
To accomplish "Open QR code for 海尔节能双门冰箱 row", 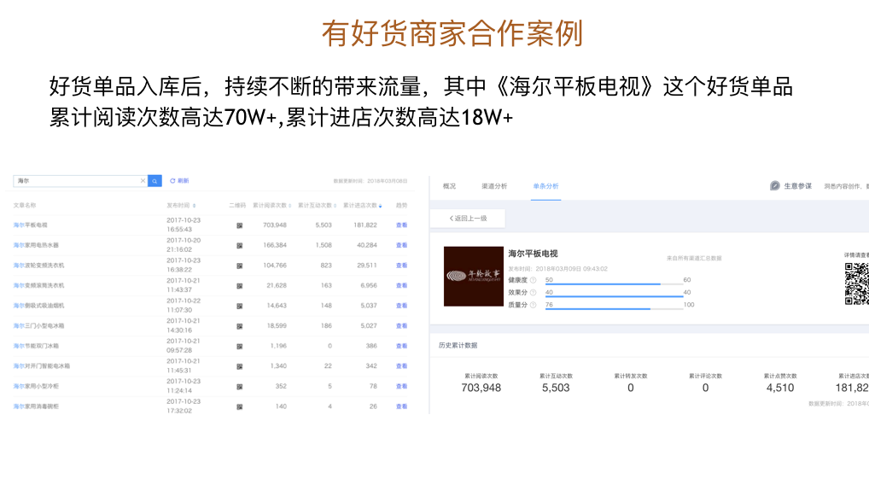I will point(239,347).
